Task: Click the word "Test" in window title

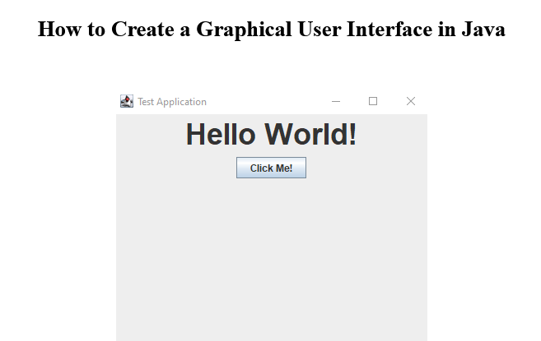Action: 147,102
